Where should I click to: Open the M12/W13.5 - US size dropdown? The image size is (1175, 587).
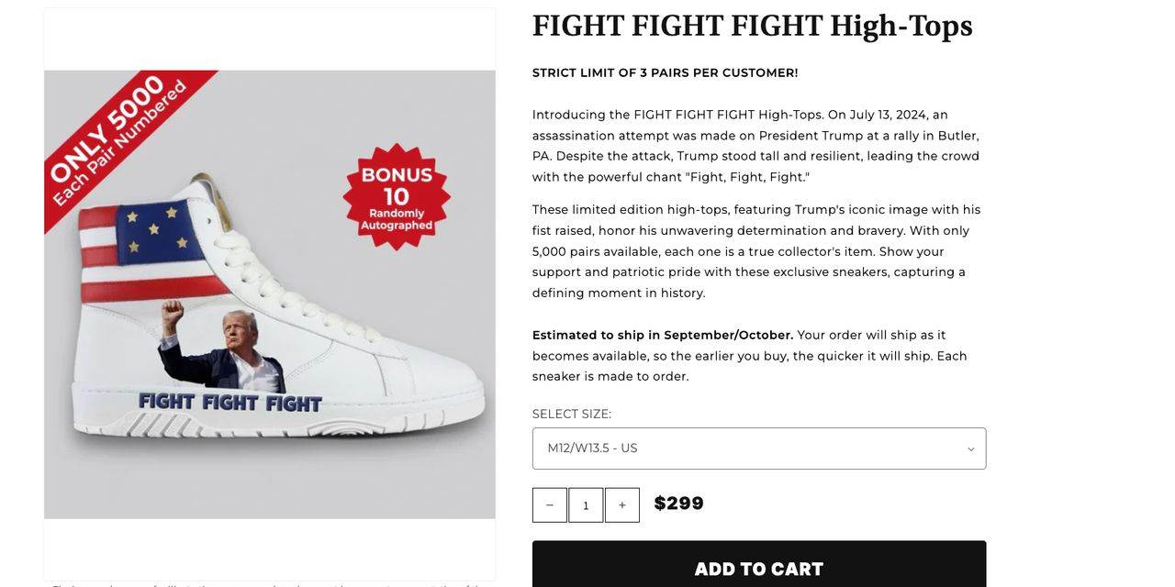tap(758, 449)
